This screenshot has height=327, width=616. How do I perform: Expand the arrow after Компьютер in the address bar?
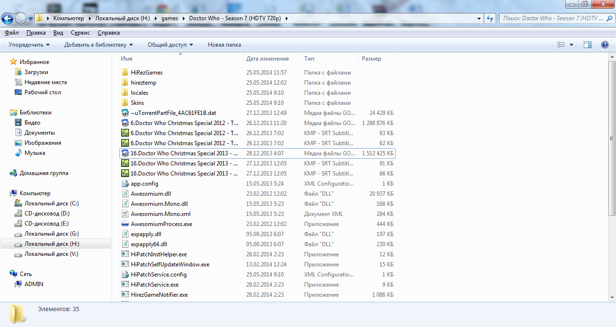pos(90,18)
